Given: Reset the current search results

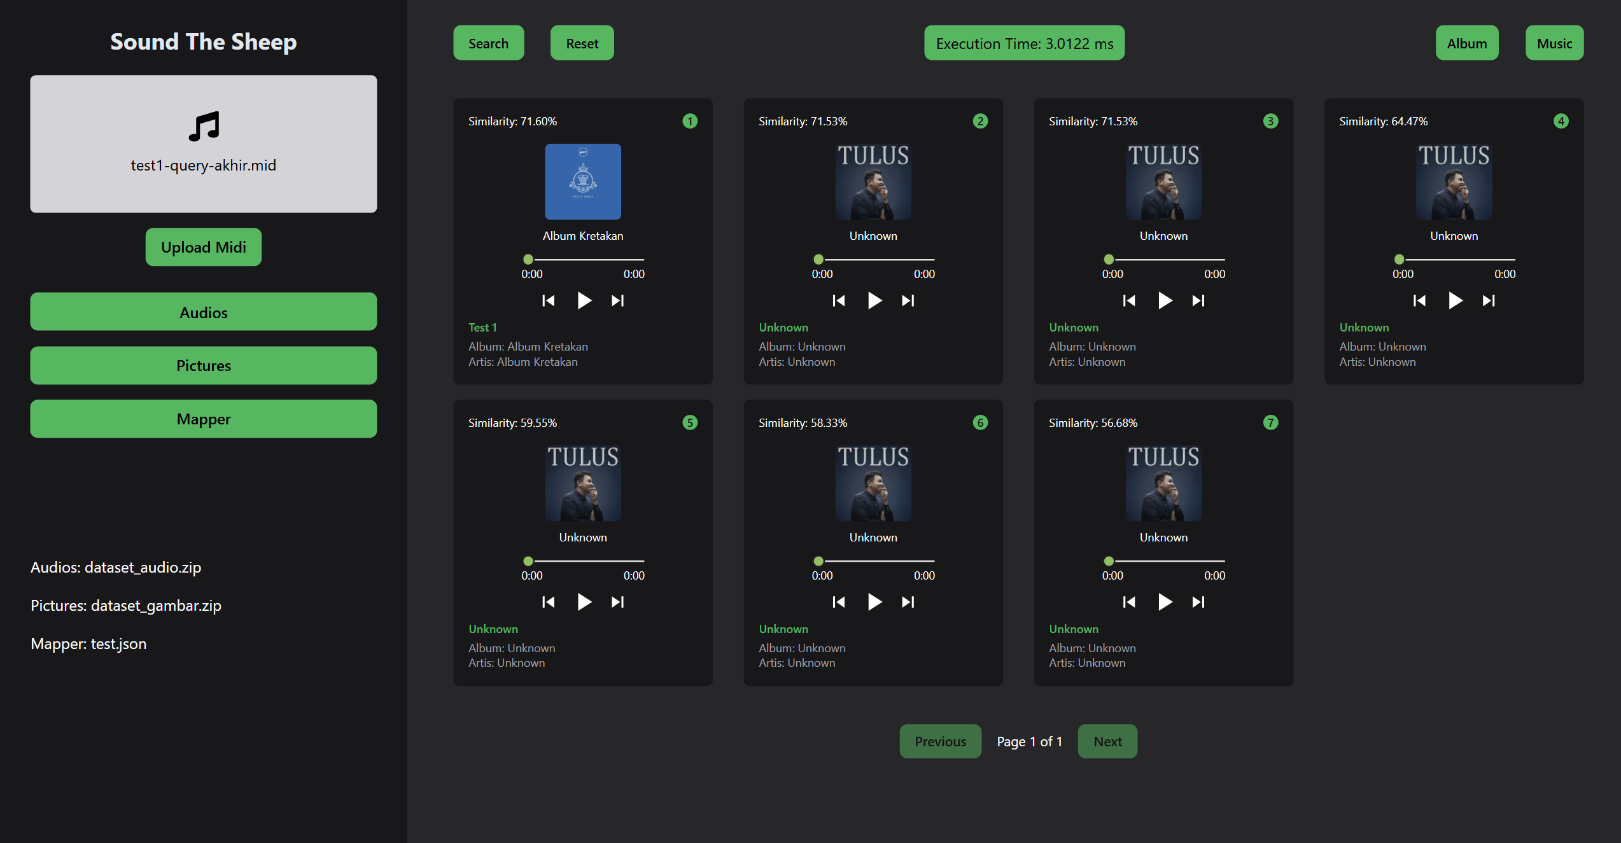Looking at the screenshot, I should pyautogui.click(x=582, y=43).
